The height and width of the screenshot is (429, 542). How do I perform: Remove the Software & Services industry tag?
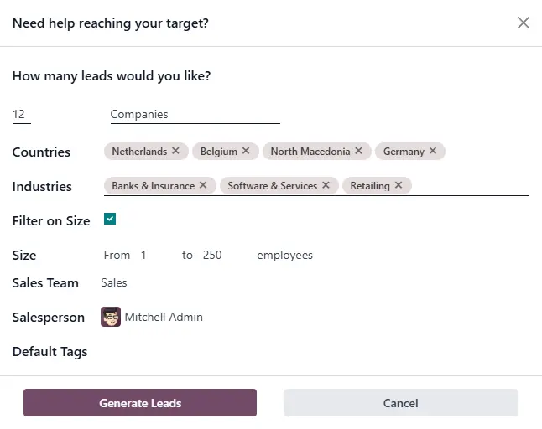326,186
